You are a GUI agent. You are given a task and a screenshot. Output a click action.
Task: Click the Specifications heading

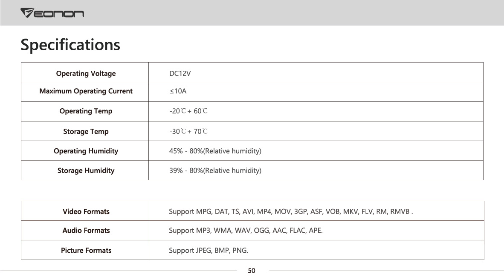tap(70, 45)
